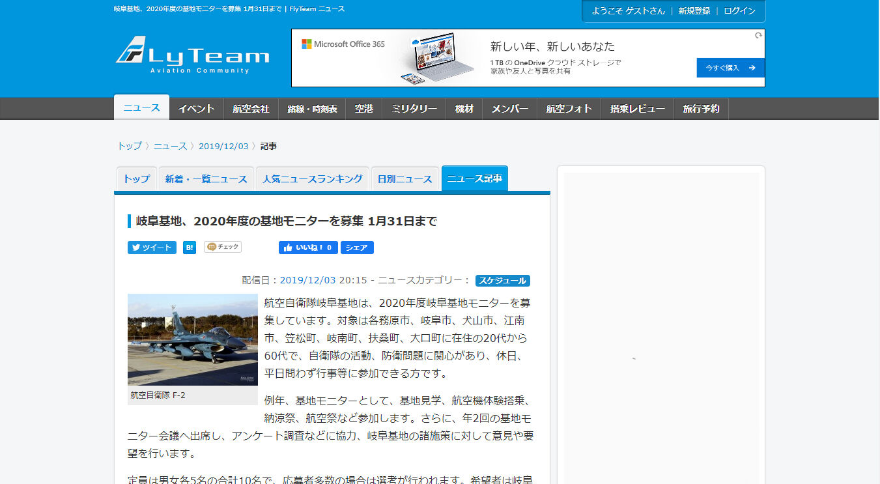Open the ニュース main nav tab

pos(141,107)
